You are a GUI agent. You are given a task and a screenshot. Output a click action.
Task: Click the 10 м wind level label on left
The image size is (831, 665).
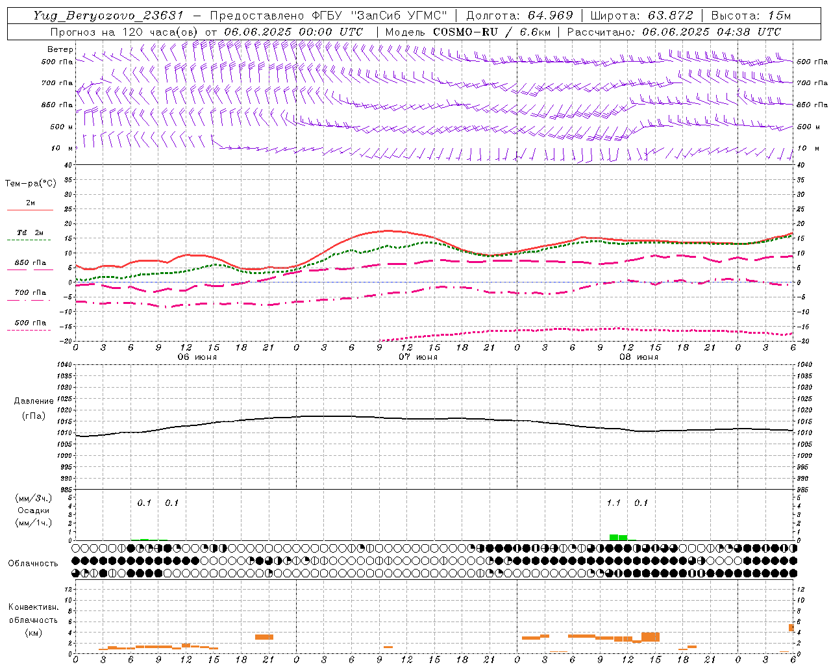pos(62,148)
